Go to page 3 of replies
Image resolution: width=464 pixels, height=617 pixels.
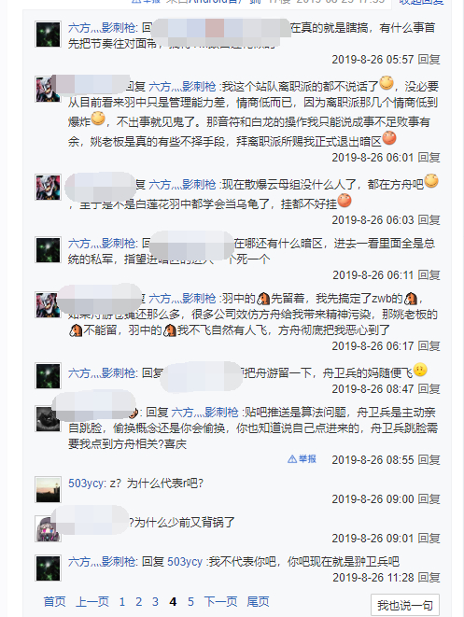[156, 602]
